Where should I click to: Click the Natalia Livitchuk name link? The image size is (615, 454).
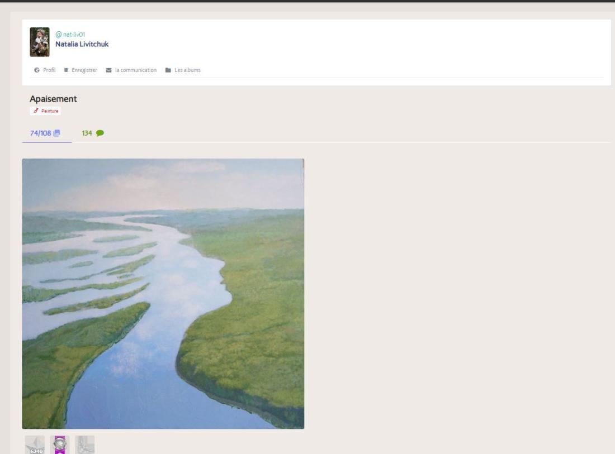tap(82, 44)
